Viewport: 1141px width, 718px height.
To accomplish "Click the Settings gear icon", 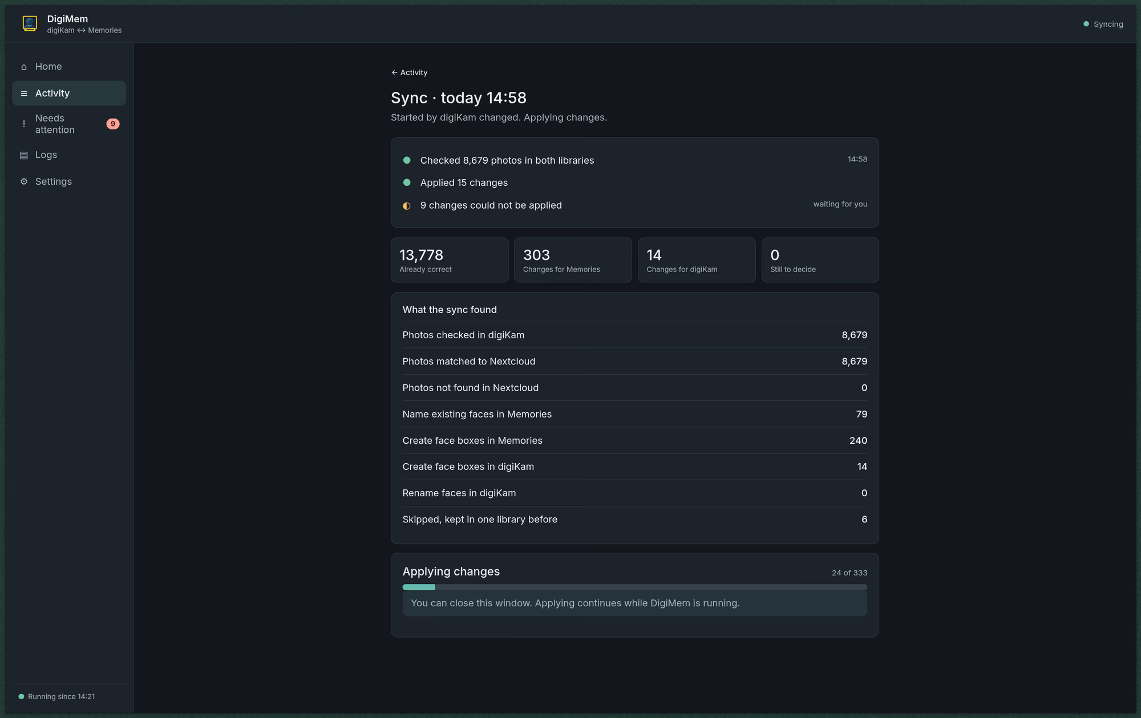I will tap(24, 181).
